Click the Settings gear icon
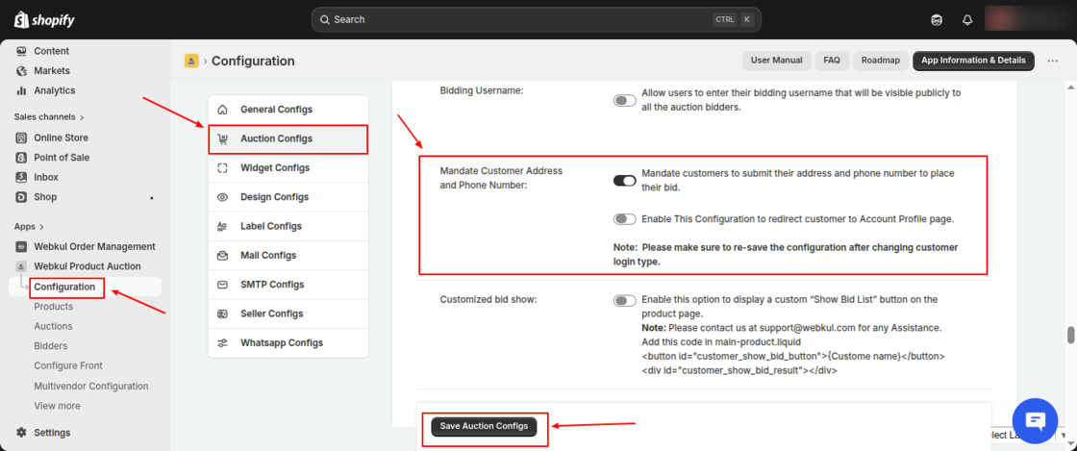 21,433
